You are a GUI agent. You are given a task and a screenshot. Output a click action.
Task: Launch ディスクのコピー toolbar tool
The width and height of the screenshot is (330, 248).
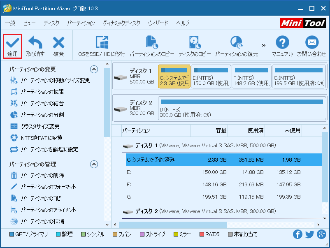point(195,46)
